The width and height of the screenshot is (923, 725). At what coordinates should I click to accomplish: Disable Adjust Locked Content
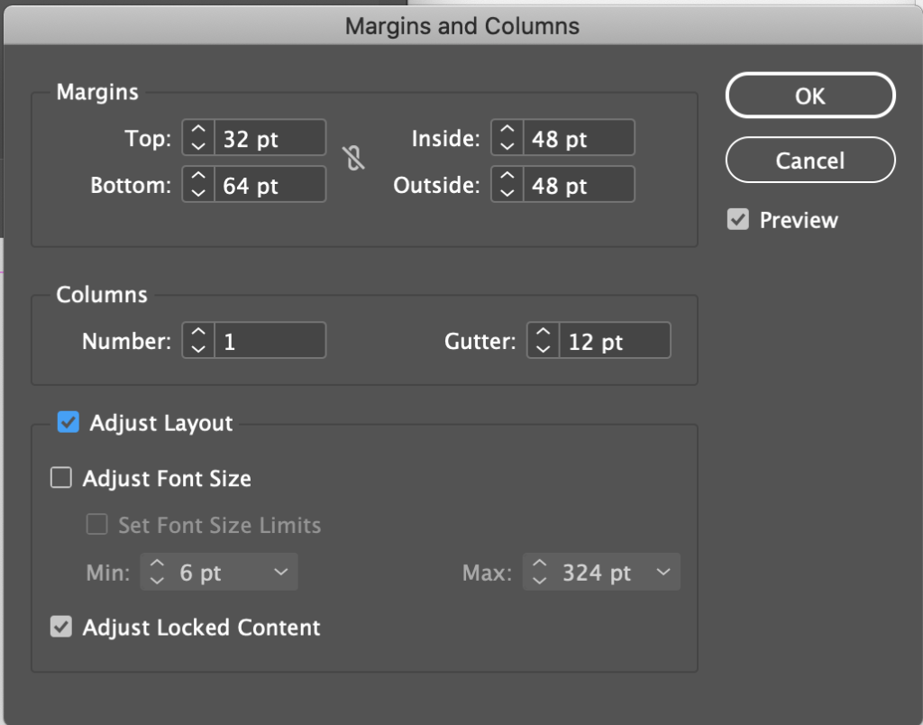tap(60, 627)
